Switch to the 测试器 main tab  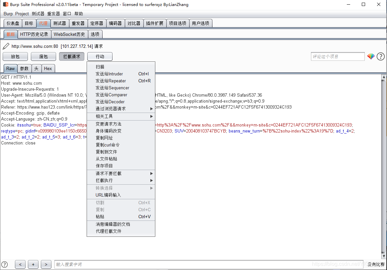(60, 23)
